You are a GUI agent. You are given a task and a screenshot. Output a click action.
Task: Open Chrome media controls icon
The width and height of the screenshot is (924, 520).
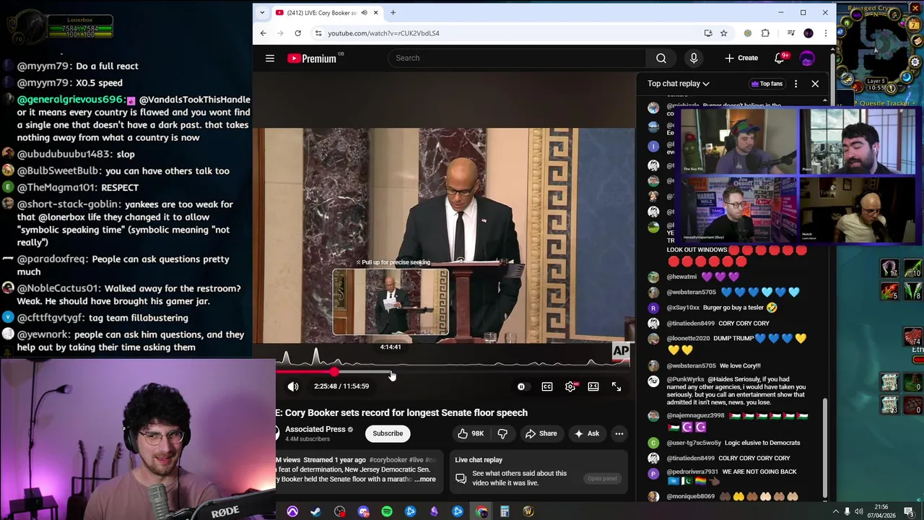(791, 33)
